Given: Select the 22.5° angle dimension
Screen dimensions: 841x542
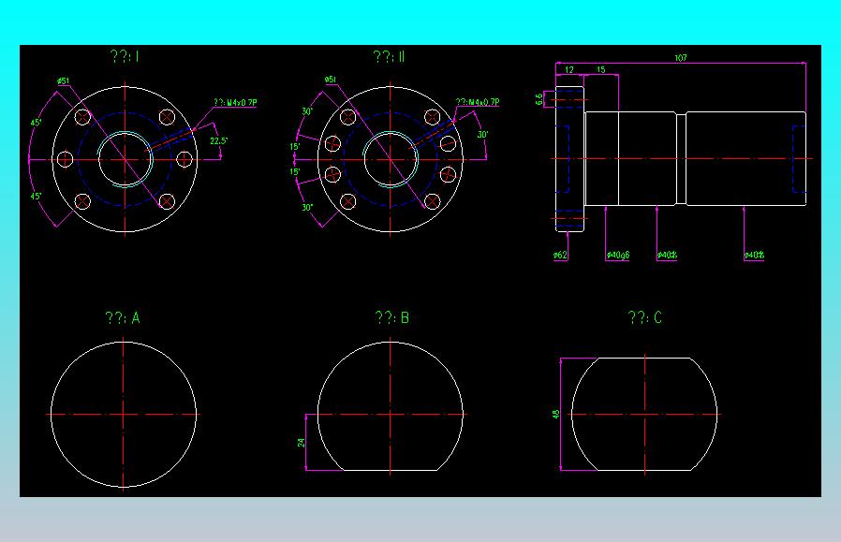Looking at the screenshot, I should (218, 141).
